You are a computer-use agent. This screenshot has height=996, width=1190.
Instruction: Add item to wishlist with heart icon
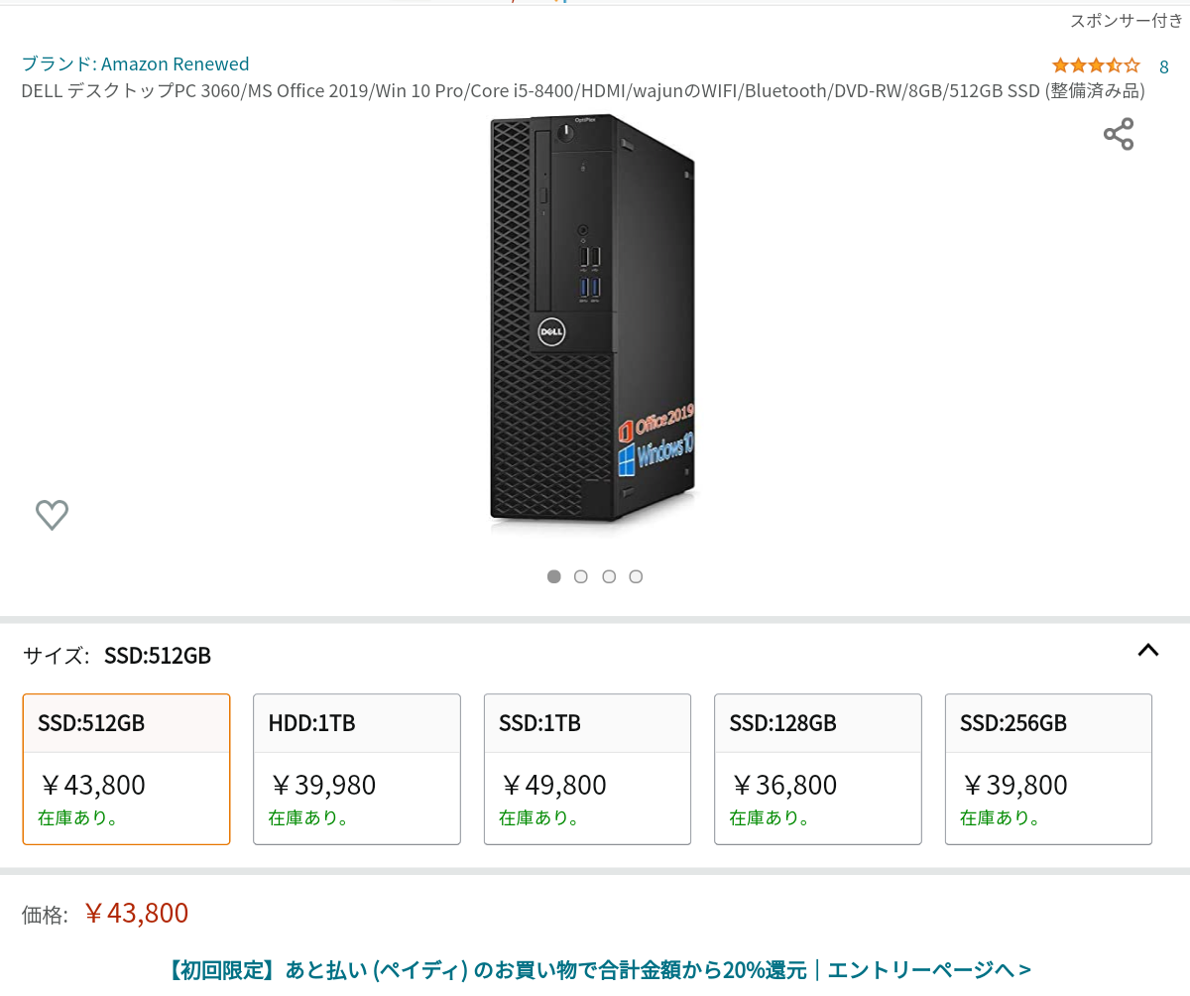click(52, 514)
